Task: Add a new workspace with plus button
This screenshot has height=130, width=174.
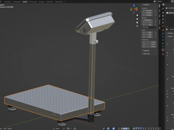Action: click(65, 2)
